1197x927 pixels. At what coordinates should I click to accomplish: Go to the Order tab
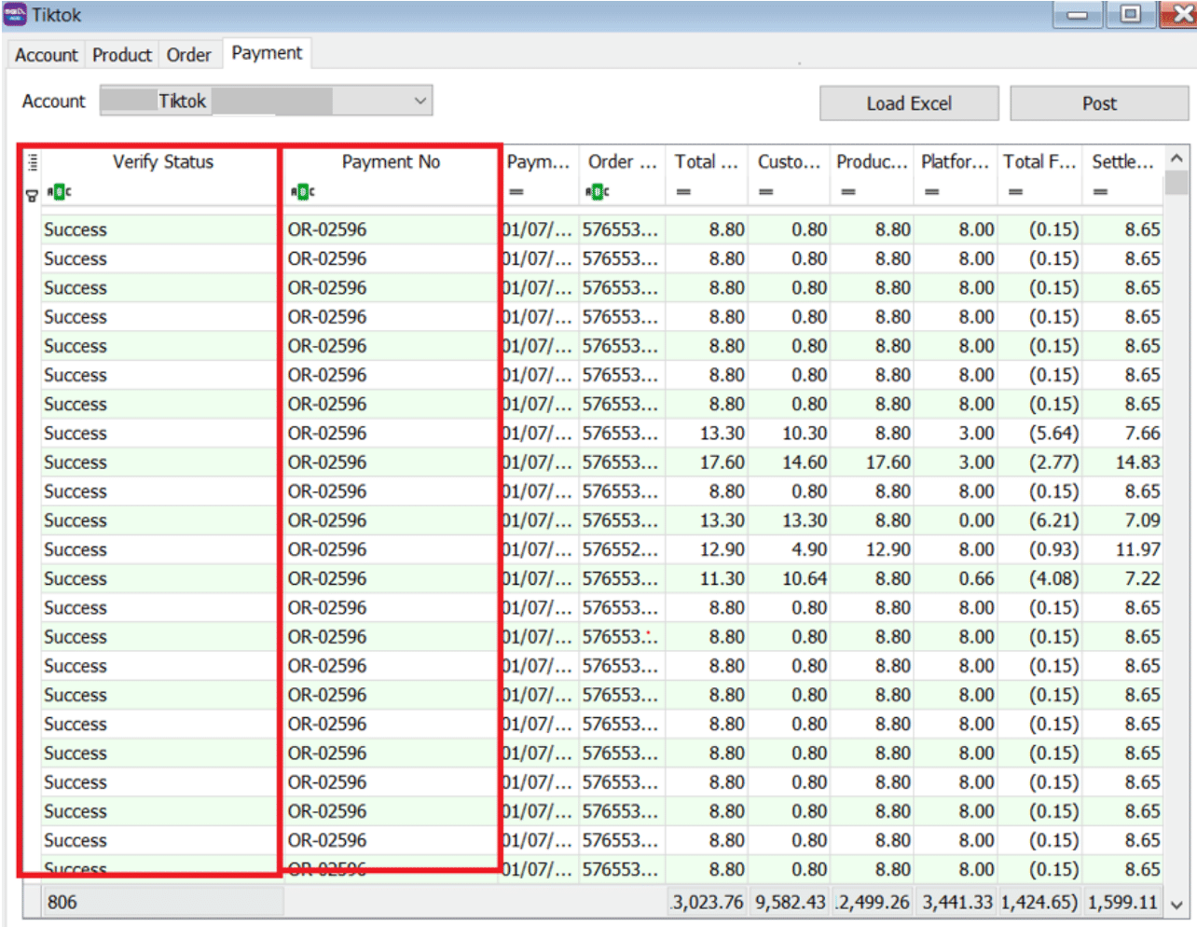[188, 55]
